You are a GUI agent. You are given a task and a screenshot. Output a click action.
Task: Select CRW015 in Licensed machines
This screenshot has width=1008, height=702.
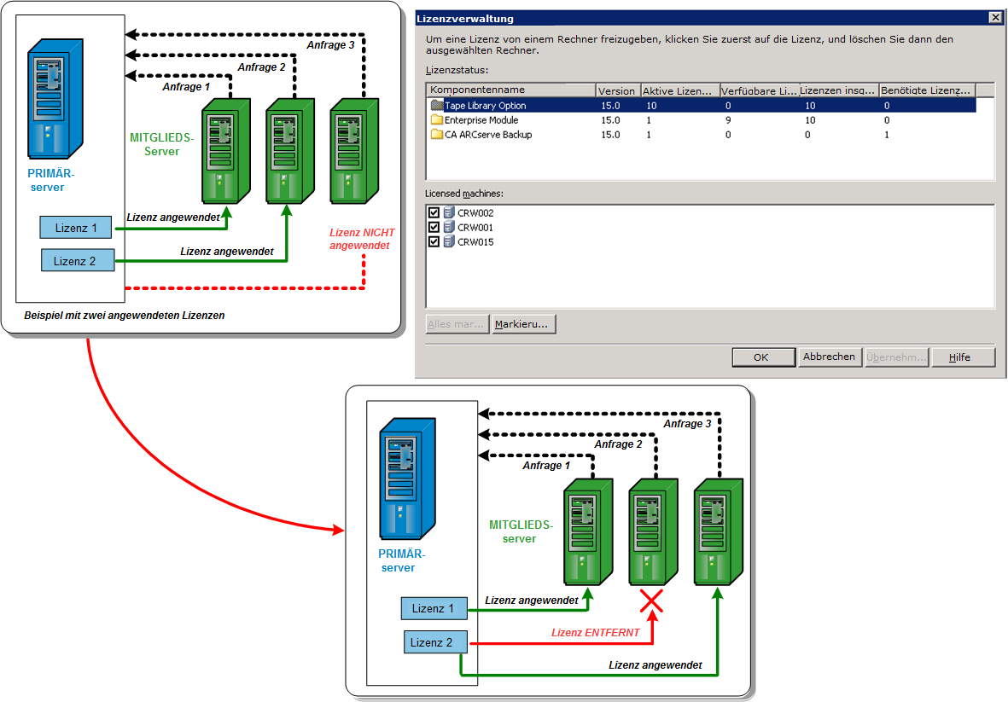click(x=475, y=242)
